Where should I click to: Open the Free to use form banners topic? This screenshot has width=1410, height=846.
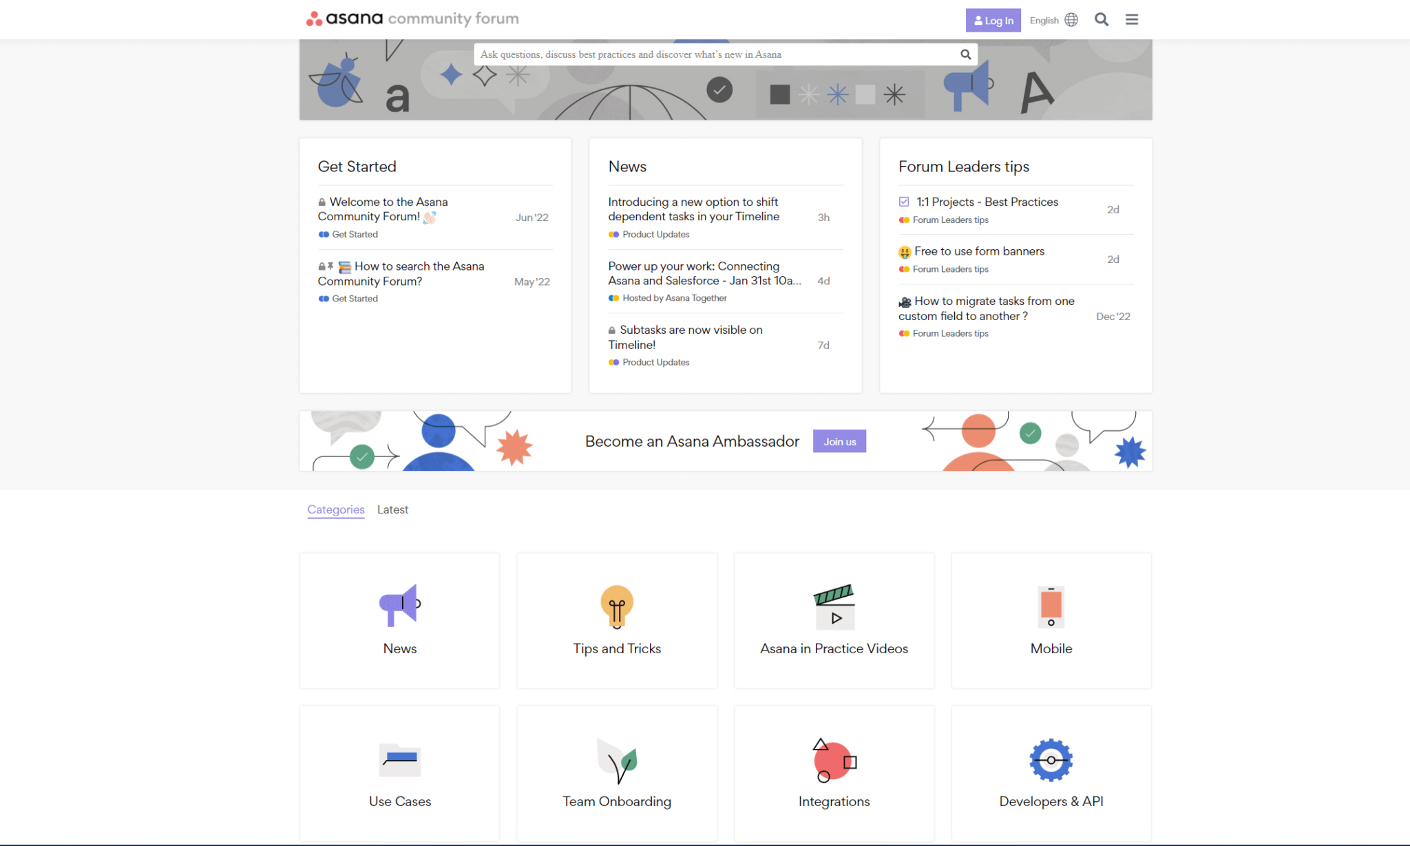click(x=978, y=251)
